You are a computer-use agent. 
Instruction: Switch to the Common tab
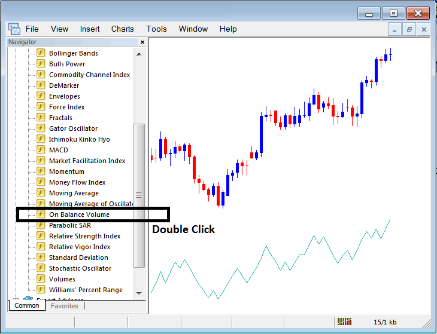tap(27, 305)
